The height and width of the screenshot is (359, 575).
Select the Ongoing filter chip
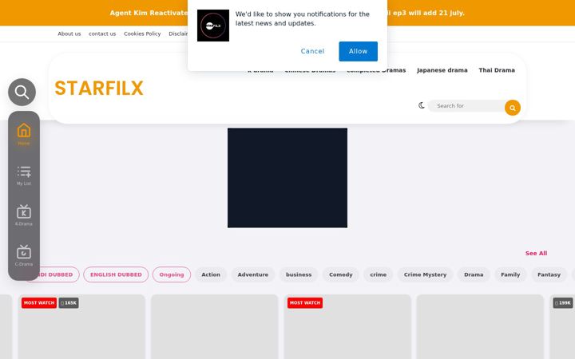[172, 274]
